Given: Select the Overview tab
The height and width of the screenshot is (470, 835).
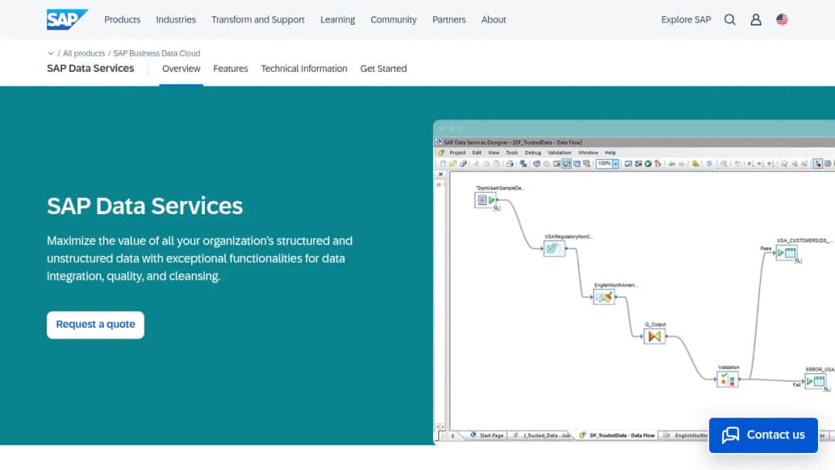Looking at the screenshot, I should [x=181, y=69].
